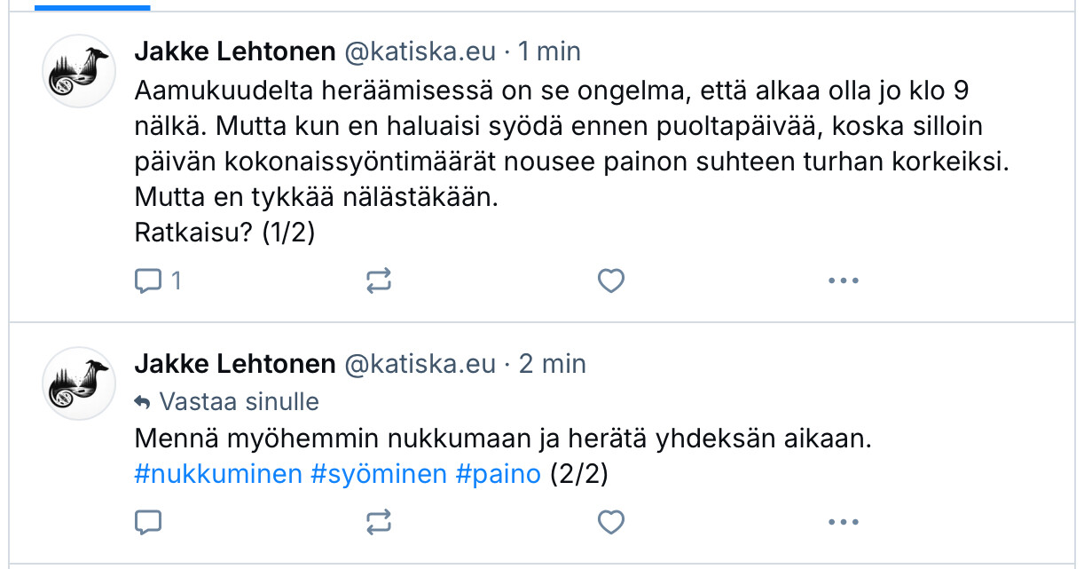Open the #paino hashtag

click(498, 474)
